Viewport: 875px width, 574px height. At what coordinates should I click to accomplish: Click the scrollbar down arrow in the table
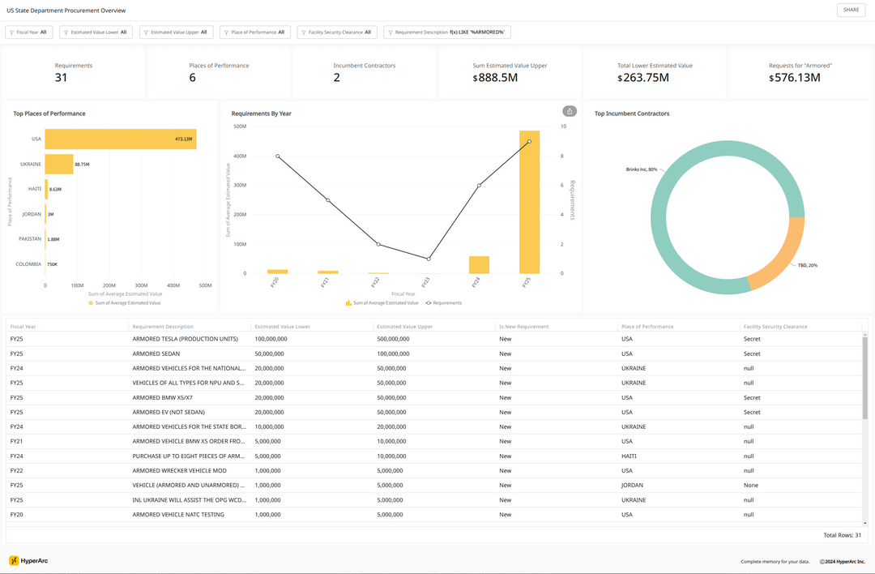tap(864, 523)
